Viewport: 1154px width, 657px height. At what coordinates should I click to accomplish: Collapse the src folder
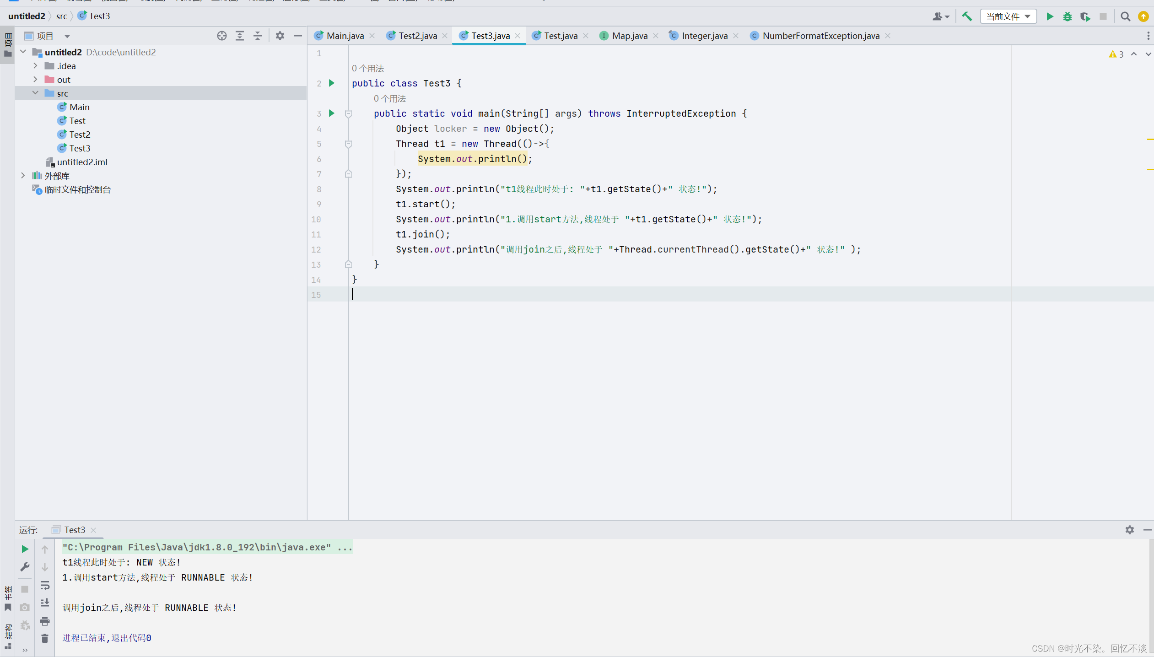coord(35,93)
